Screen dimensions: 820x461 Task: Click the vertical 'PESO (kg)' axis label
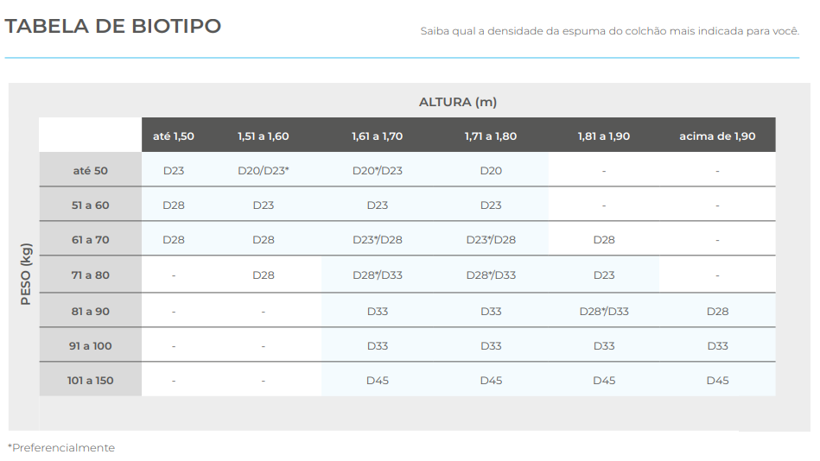click(x=26, y=275)
